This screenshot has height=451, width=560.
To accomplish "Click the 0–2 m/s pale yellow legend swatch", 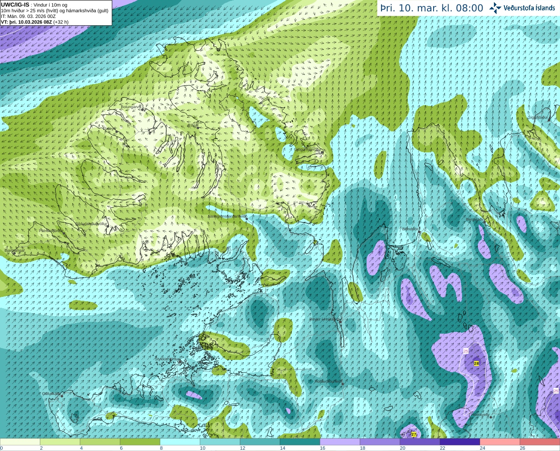I will point(20,442).
